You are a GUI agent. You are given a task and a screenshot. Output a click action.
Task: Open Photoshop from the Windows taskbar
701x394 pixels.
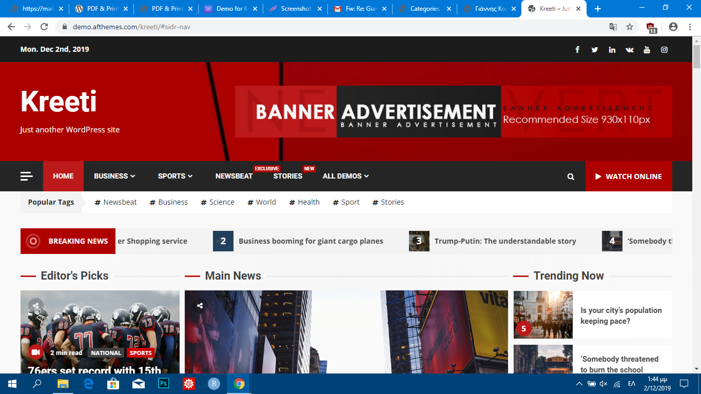[x=164, y=384]
